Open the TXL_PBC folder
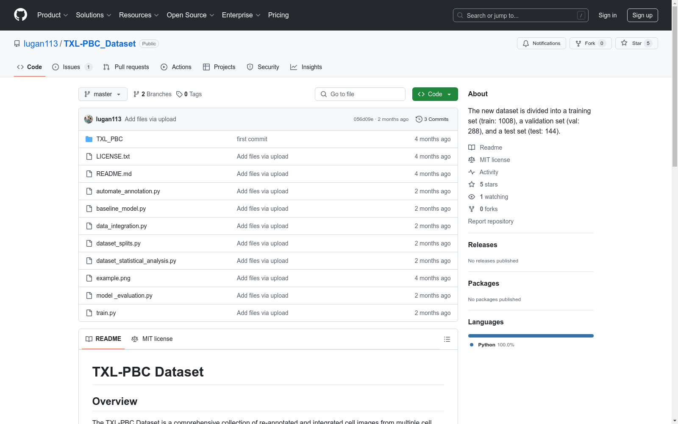 pyautogui.click(x=109, y=139)
